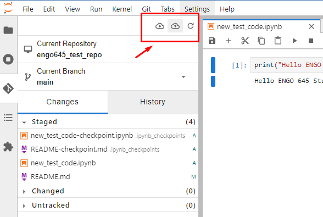Open the Kernel menu

[x=122, y=9]
